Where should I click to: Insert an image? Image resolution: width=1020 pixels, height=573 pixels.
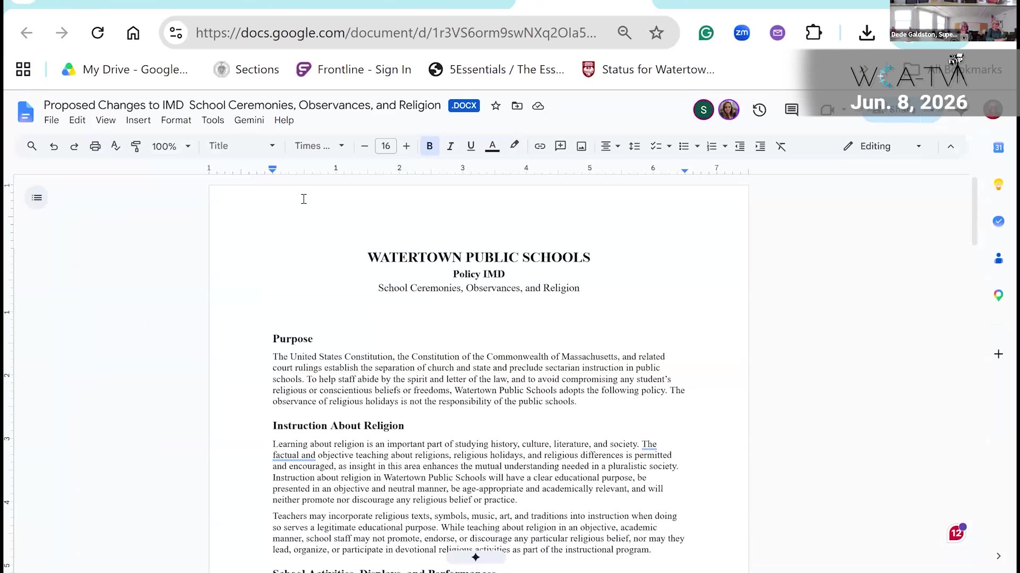click(x=581, y=146)
